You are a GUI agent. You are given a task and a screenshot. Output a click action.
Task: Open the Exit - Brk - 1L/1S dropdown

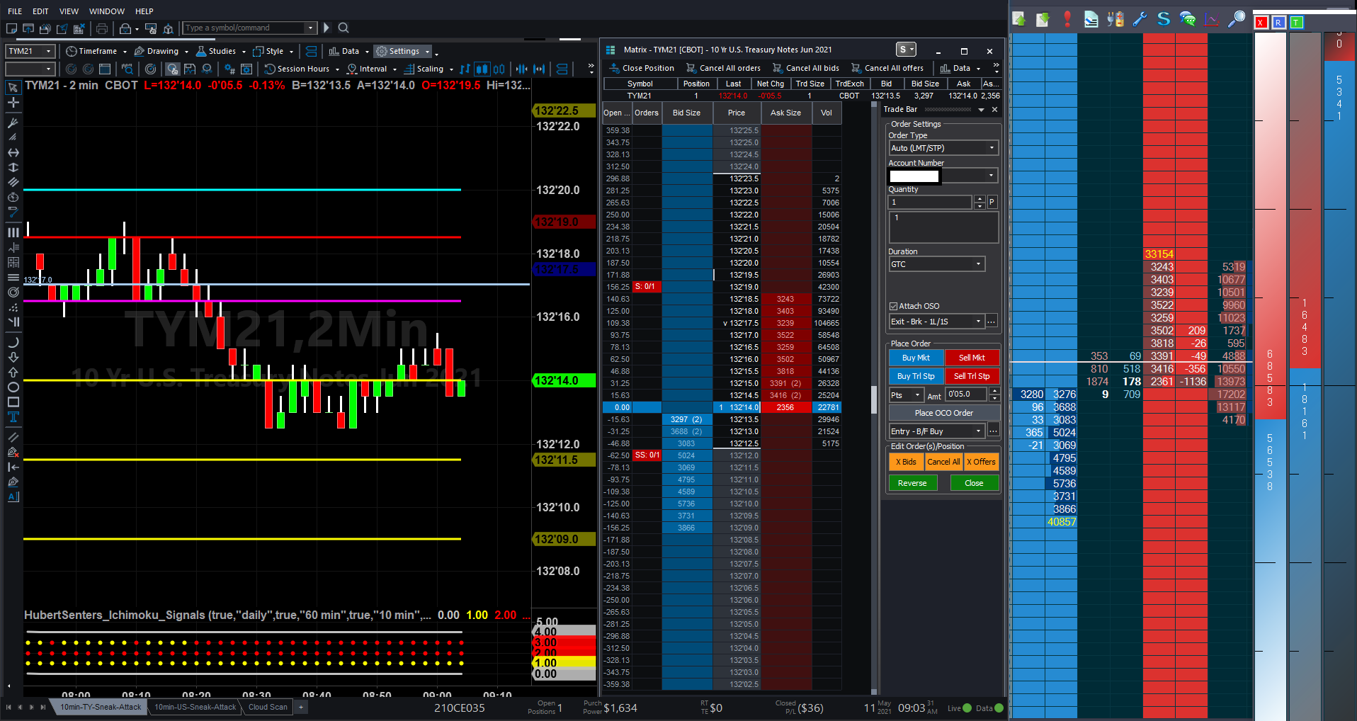click(x=937, y=322)
